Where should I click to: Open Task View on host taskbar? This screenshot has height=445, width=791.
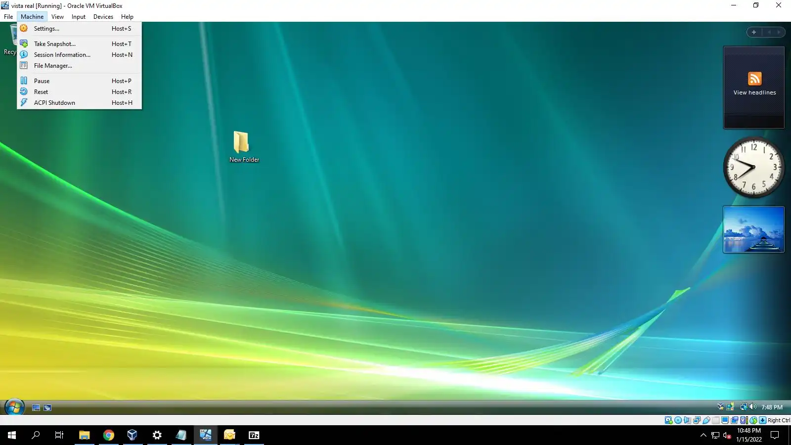point(59,435)
